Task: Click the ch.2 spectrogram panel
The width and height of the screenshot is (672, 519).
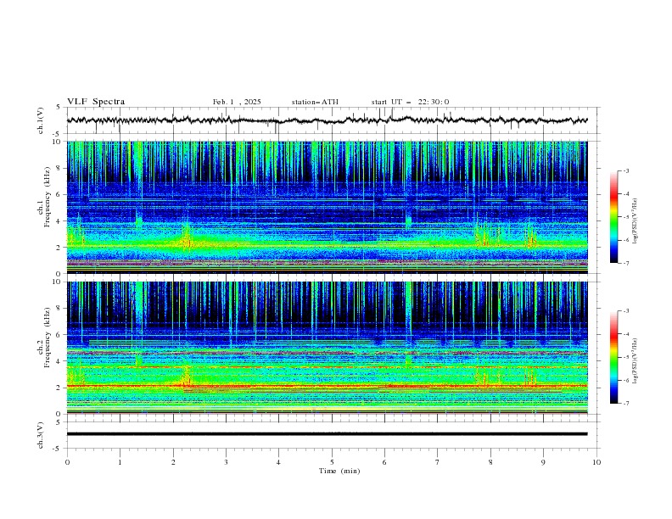Action: pyautogui.click(x=327, y=348)
